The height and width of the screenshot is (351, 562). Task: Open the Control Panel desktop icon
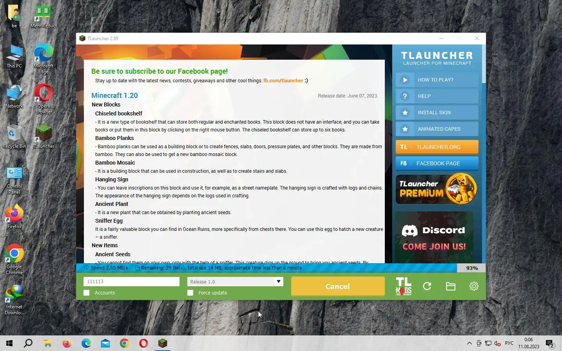pos(14,180)
